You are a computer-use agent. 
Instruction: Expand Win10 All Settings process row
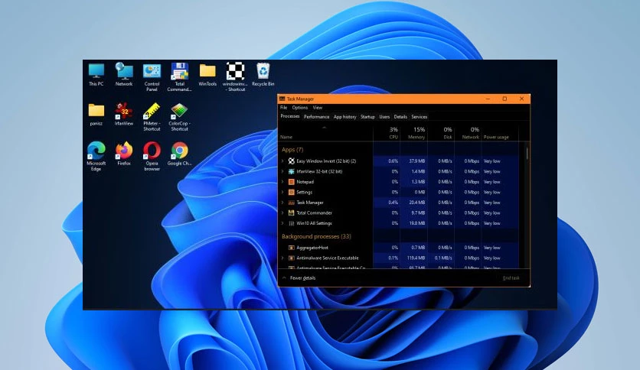tap(282, 223)
